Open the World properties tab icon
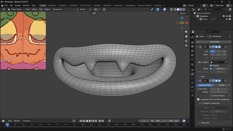The width and height of the screenshot is (233, 131). 192,59
